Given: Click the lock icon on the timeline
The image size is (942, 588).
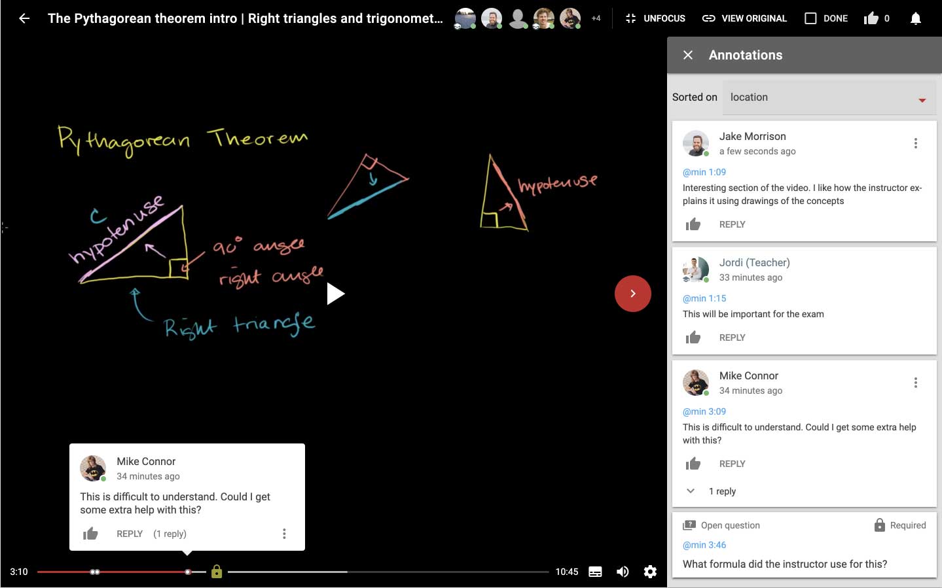Looking at the screenshot, I should 217,572.
